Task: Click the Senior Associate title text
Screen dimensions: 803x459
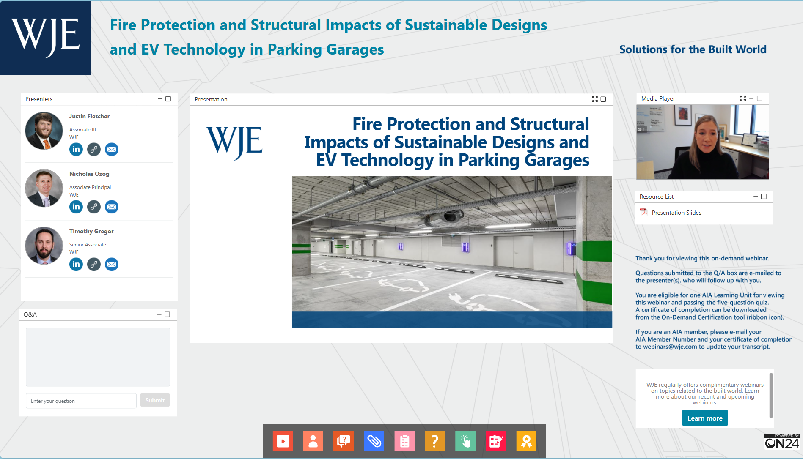Action: [88, 245]
